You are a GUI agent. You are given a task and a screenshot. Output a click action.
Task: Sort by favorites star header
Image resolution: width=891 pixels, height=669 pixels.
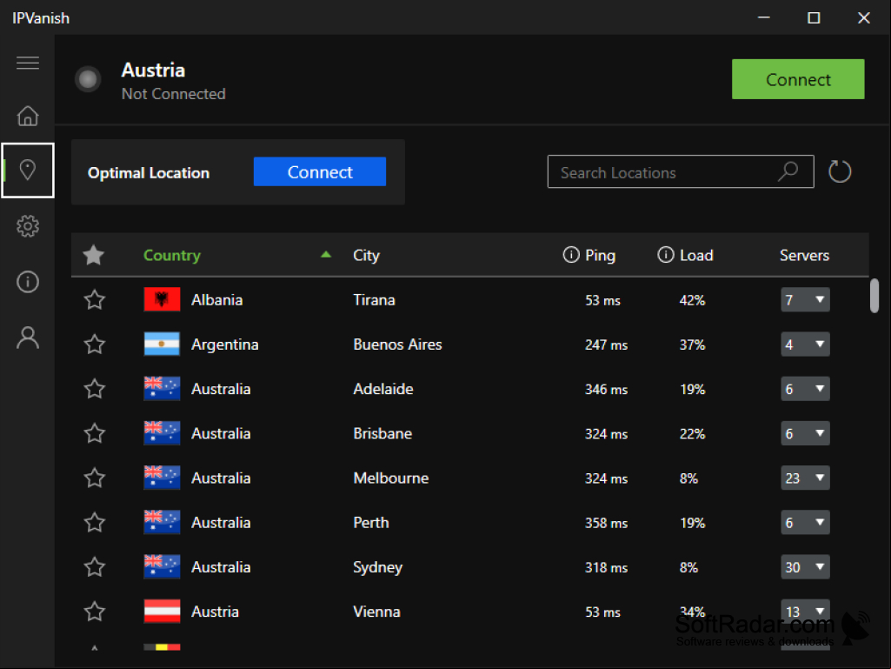pos(94,255)
